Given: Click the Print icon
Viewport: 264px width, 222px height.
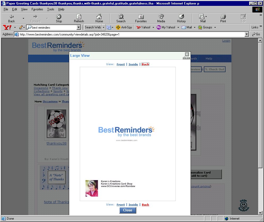Looking at the screenshot, I should [223, 17].
